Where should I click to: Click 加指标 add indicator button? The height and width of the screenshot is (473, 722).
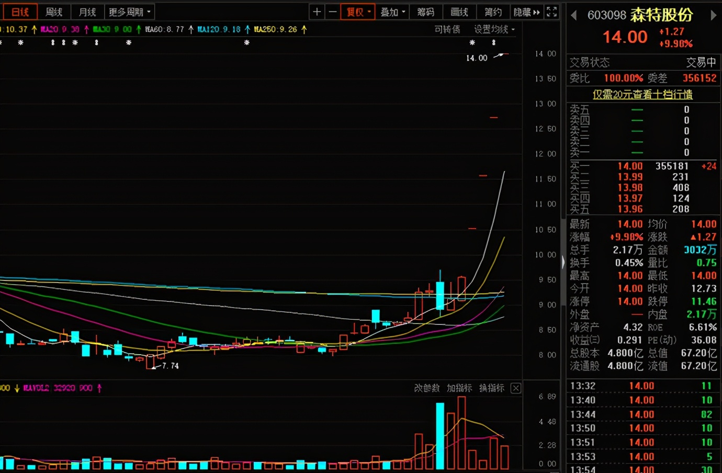pyautogui.click(x=459, y=388)
